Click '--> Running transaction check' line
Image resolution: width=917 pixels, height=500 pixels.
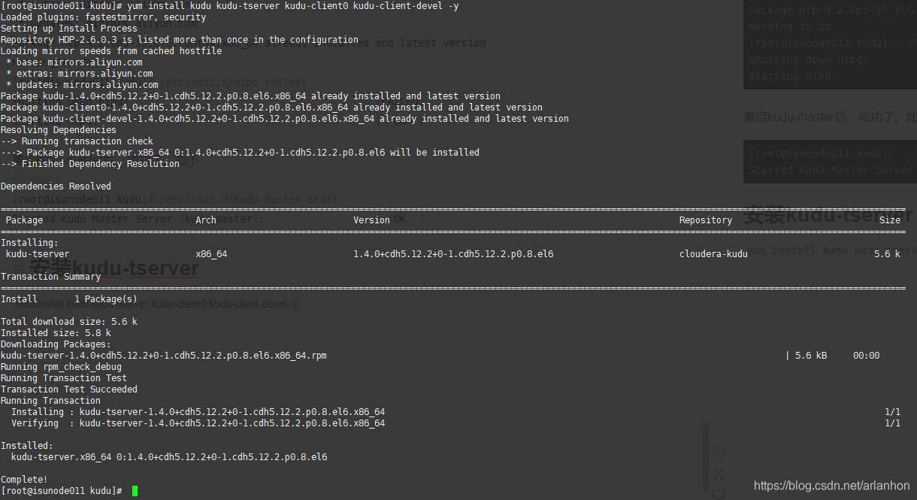[77, 141]
